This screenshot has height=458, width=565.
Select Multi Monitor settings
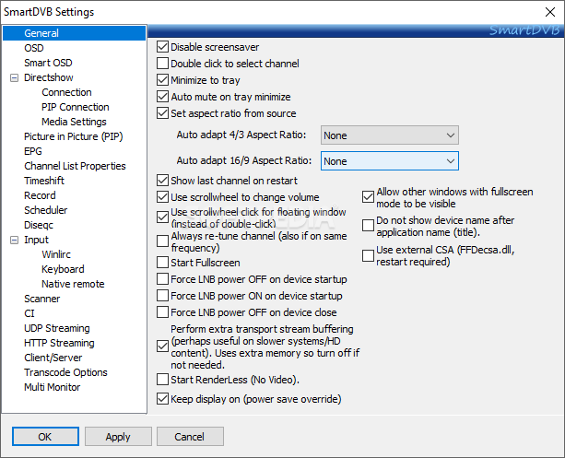pos(53,387)
